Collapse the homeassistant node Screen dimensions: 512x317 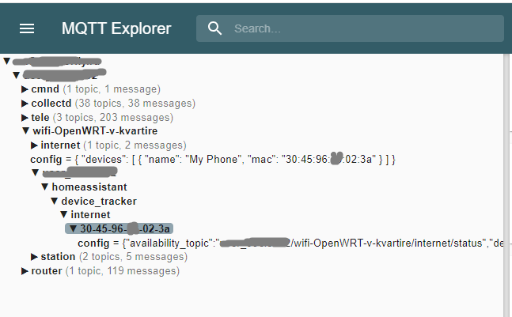coord(44,187)
